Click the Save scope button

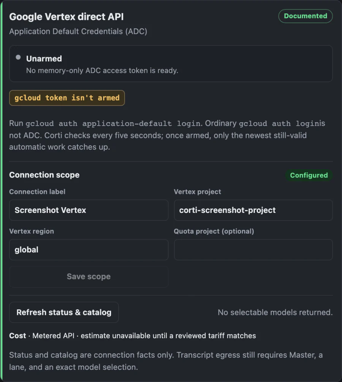pyautogui.click(x=89, y=277)
